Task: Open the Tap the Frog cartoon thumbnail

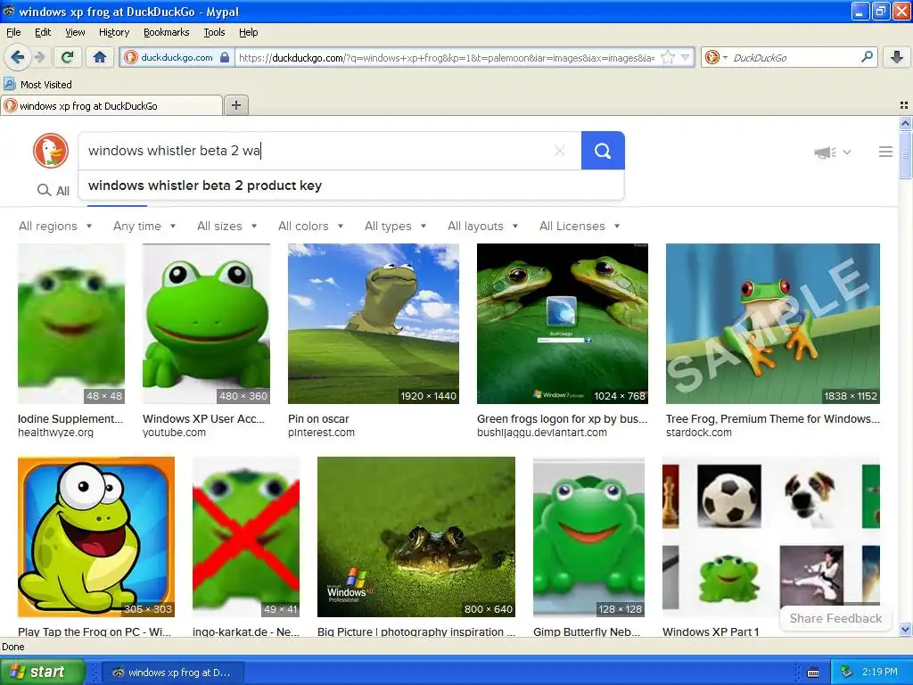Action: tap(96, 536)
